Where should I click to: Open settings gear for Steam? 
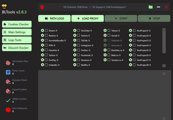[x=42, y=31]
